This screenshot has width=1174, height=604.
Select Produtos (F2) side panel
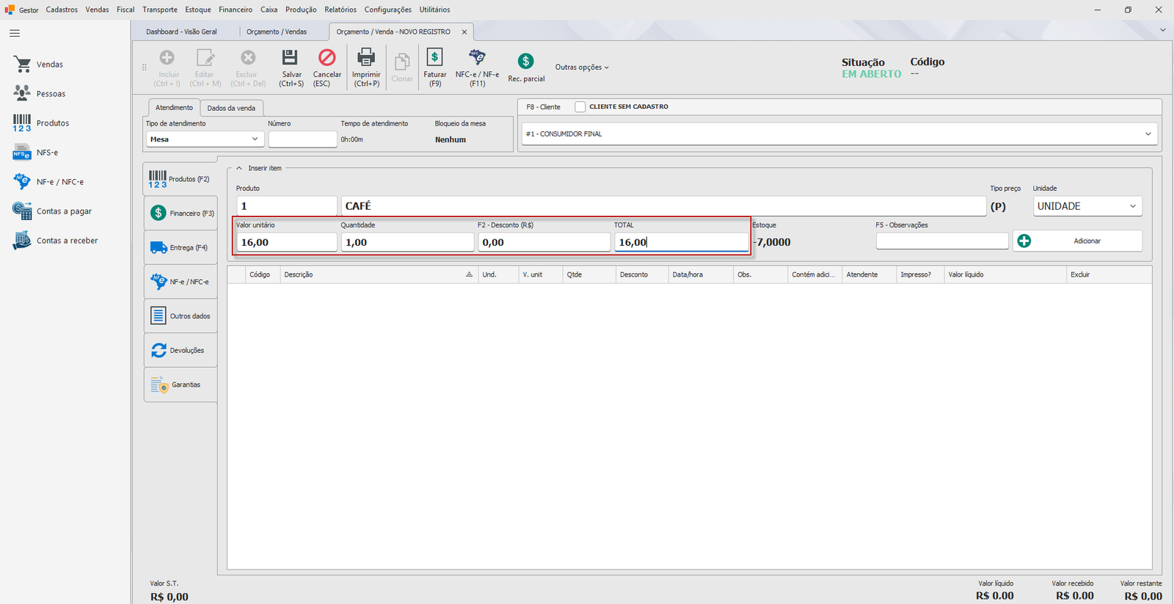pyautogui.click(x=180, y=179)
